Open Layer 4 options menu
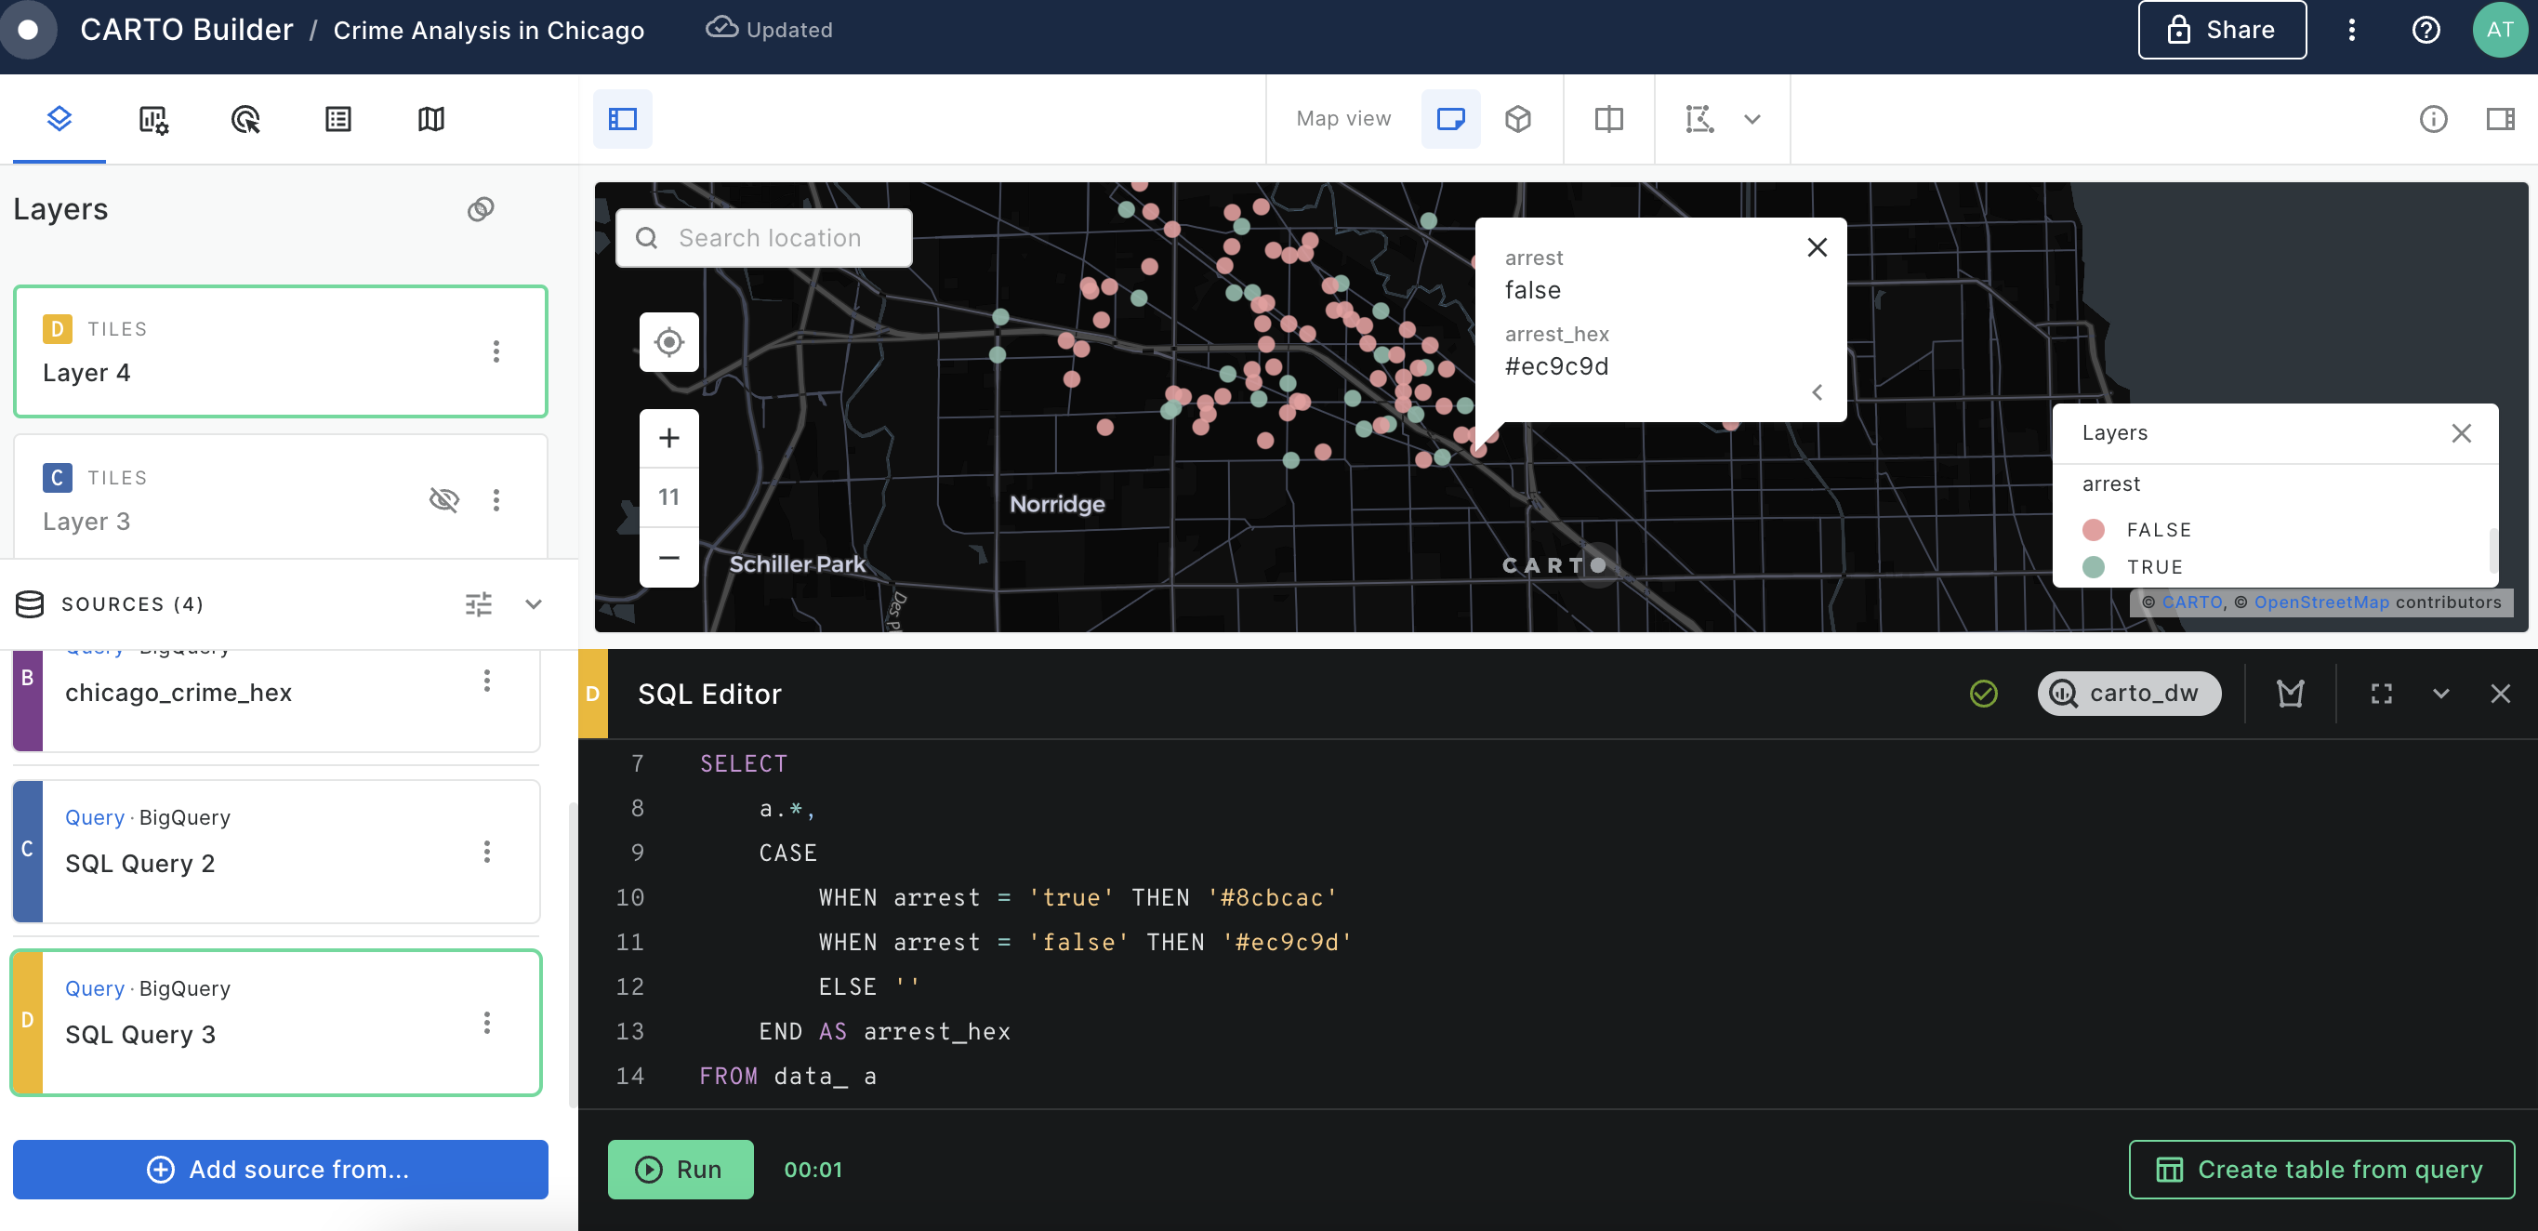Image resolution: width=2538 pixels, height=1231 pixels. pos(496,351)
